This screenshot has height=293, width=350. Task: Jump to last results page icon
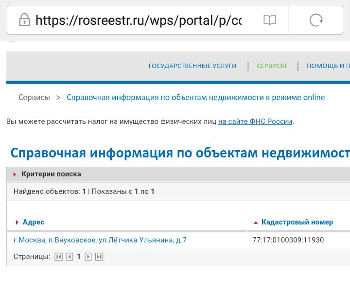[x=99, y=257]
